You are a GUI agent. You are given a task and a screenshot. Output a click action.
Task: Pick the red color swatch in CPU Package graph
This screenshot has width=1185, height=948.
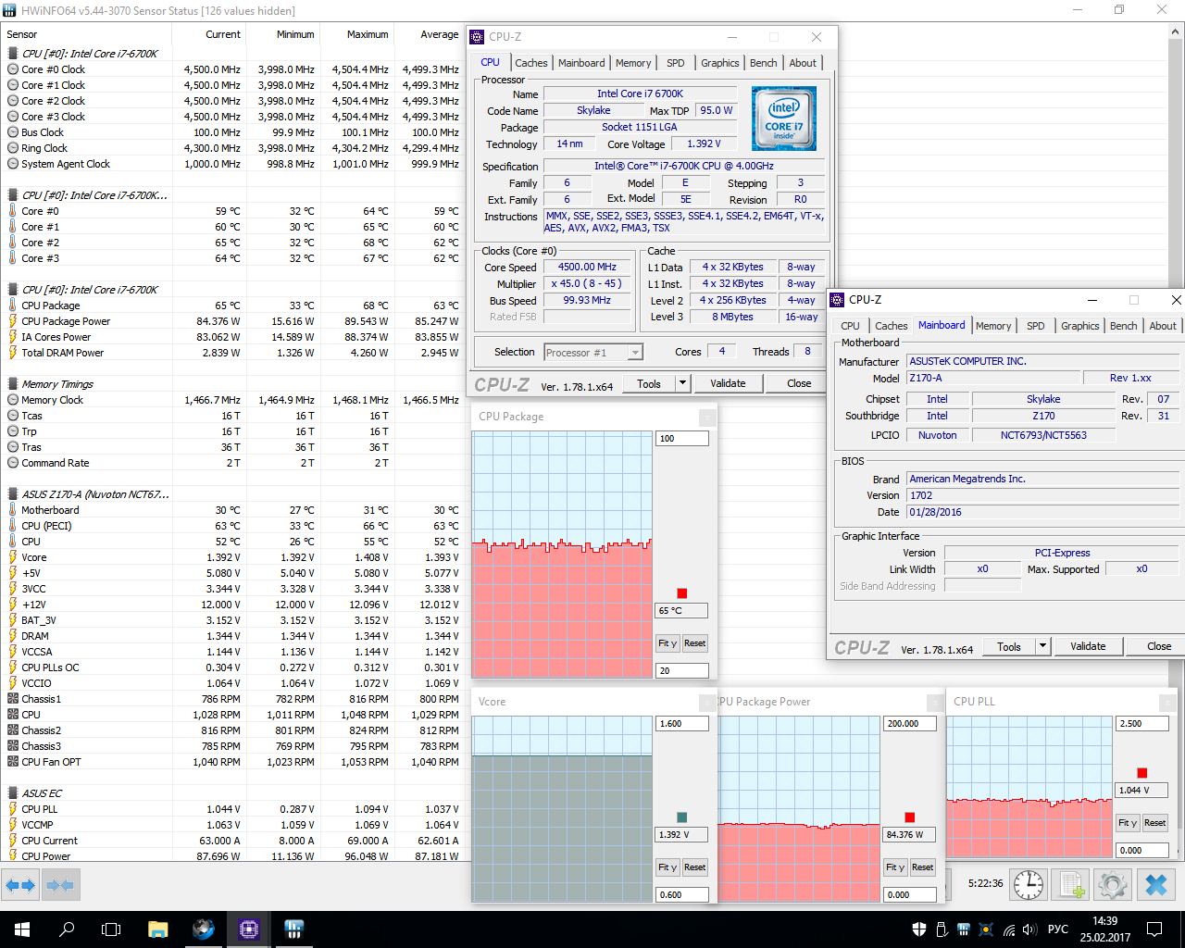point(682,593)
